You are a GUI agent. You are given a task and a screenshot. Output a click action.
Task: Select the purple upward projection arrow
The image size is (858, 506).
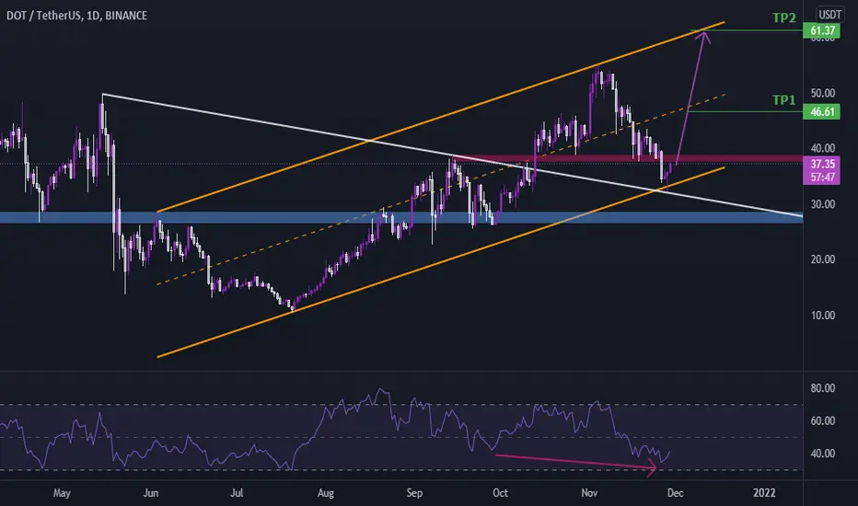[x=691, y=98]
